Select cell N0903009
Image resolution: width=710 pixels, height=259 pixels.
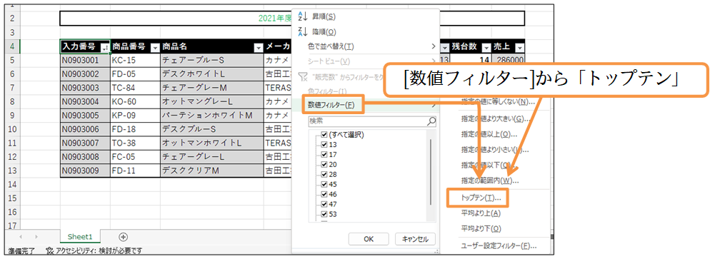click(85, 171)
